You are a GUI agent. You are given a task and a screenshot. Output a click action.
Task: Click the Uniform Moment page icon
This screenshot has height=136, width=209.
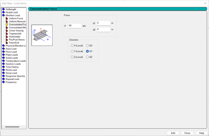pos(7,21)
